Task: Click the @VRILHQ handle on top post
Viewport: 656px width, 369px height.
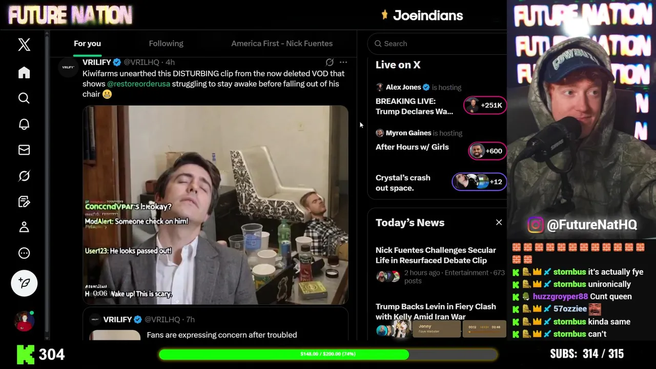Action: click(141, 62)
